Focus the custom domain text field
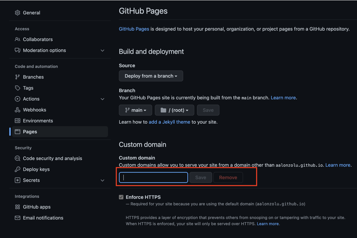Image resolution: width=357 pixels, height=238 pixels. point(153,177)
